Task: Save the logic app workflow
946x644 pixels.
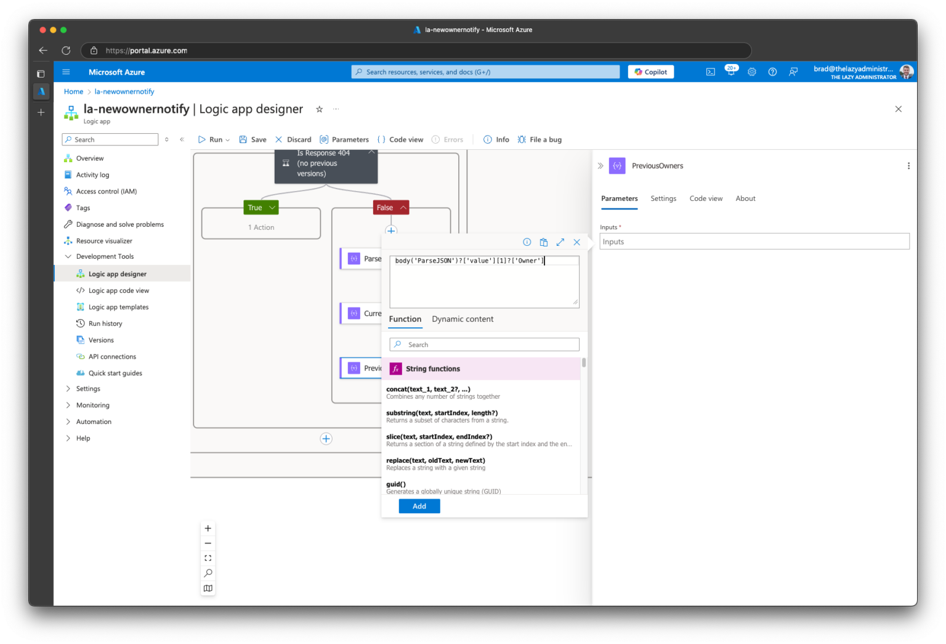Action: pyautogui.click(x=253, y=140)
